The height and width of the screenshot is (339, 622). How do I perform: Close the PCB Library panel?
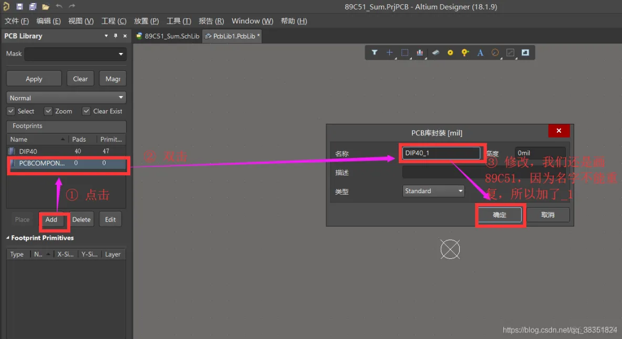coord(125,36)
